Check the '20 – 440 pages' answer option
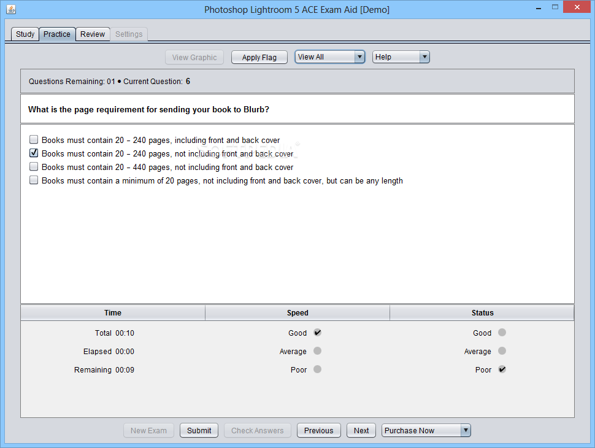The height and width of the screenshot is (448, 595). click(x=34, y=167)
